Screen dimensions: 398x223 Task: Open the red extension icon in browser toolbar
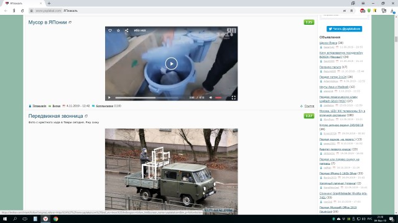pos(363,11)
